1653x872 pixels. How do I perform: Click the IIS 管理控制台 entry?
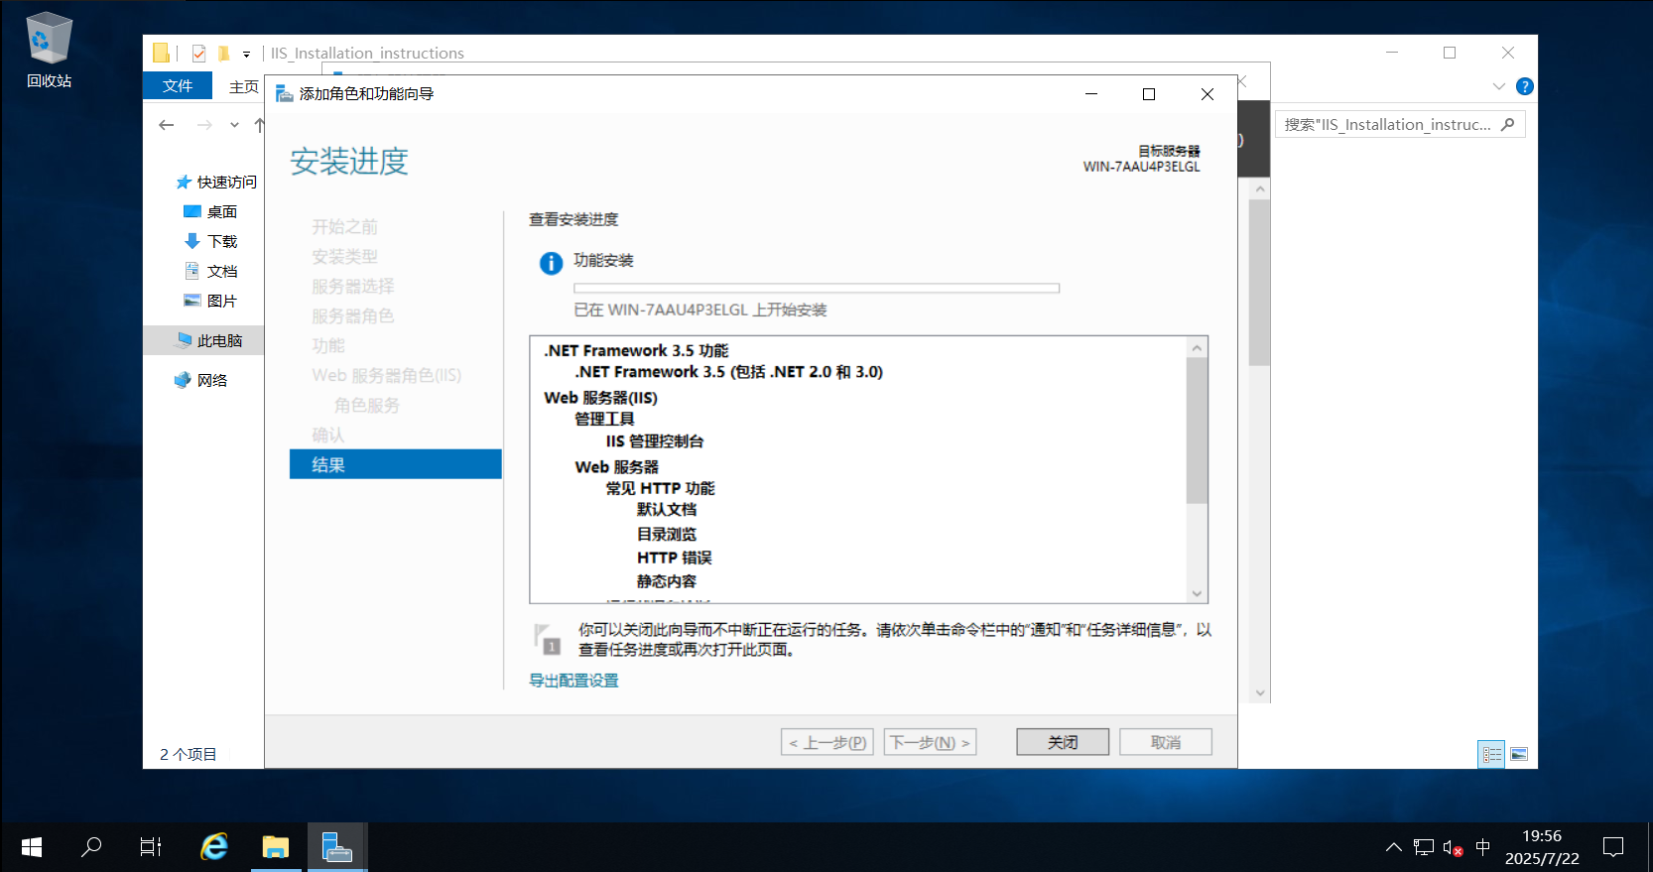coord(655,441)
